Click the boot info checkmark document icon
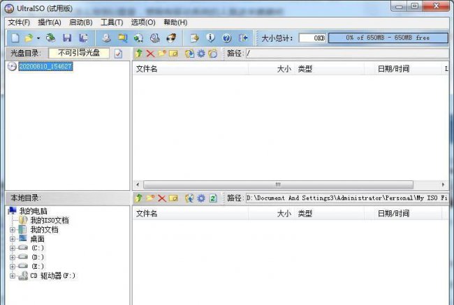The width and height of the screenshot is (454, 305). 119,54
